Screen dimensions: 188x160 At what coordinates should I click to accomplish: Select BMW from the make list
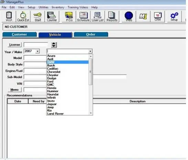pyautogui.click(x=67, y=62)
